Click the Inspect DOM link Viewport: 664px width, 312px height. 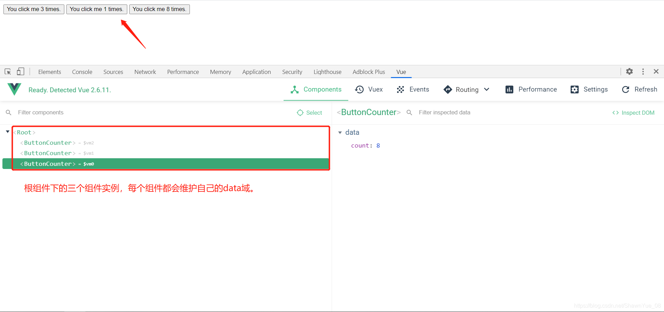633,113
